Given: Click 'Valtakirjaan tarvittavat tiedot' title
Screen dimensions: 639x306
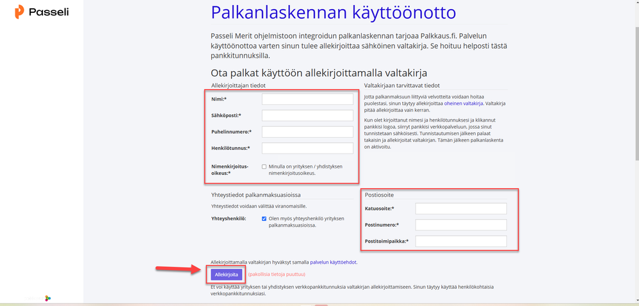Looking at the screenshot, I should (x=401, y=86).
